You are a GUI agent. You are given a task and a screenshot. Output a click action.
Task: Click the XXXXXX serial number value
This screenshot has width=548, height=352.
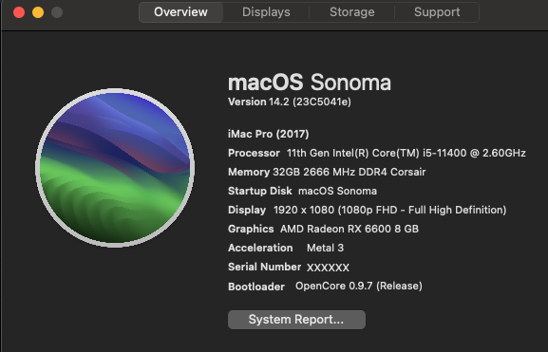click(x=328, y=268)
